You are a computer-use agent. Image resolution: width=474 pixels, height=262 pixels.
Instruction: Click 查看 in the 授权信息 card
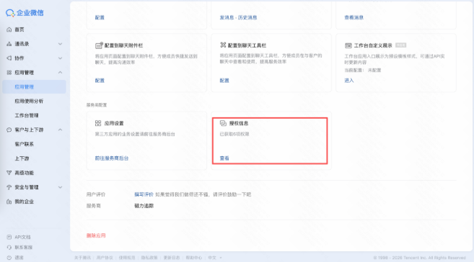224,158
